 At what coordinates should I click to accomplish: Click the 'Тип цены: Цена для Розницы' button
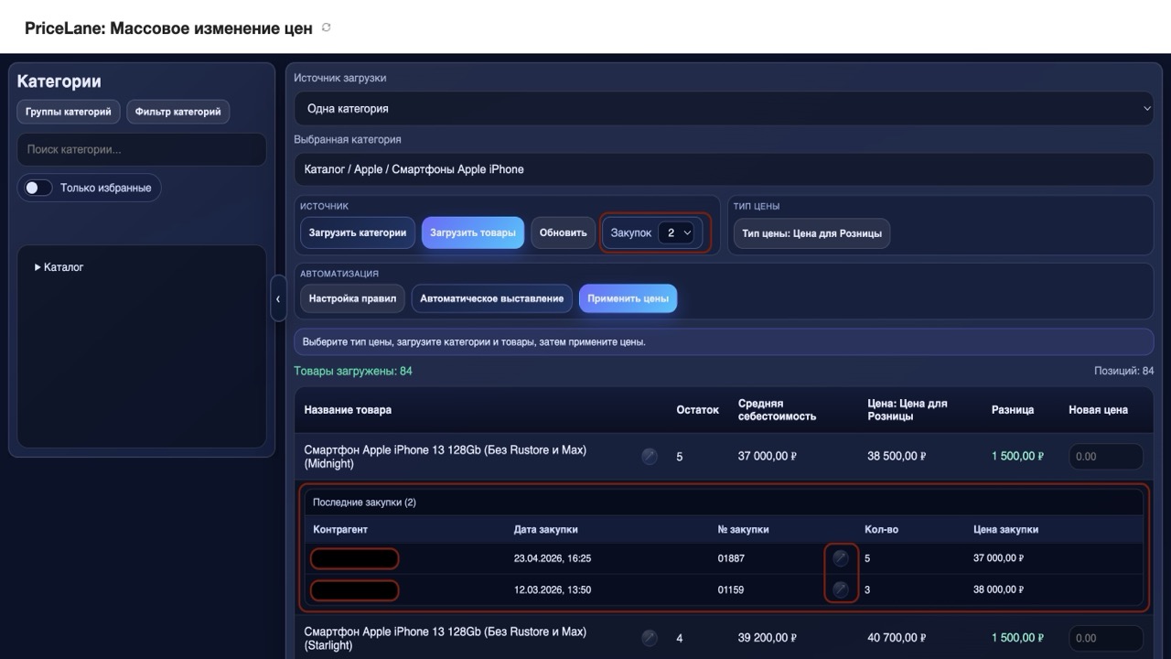click(811, 233)
